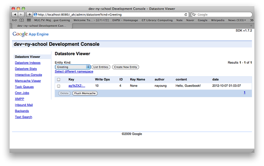
Task: Check the checkbox for the ag1kZXZ entity row
Action: 59,86
